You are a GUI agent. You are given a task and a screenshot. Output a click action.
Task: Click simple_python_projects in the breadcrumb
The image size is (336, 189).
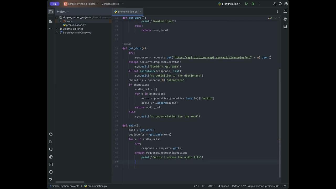(65, 186)
